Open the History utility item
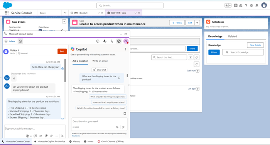 [x=74, y=142]
